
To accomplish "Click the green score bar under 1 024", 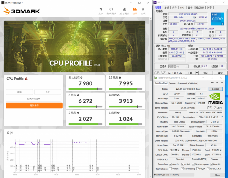I will point(126,124).
